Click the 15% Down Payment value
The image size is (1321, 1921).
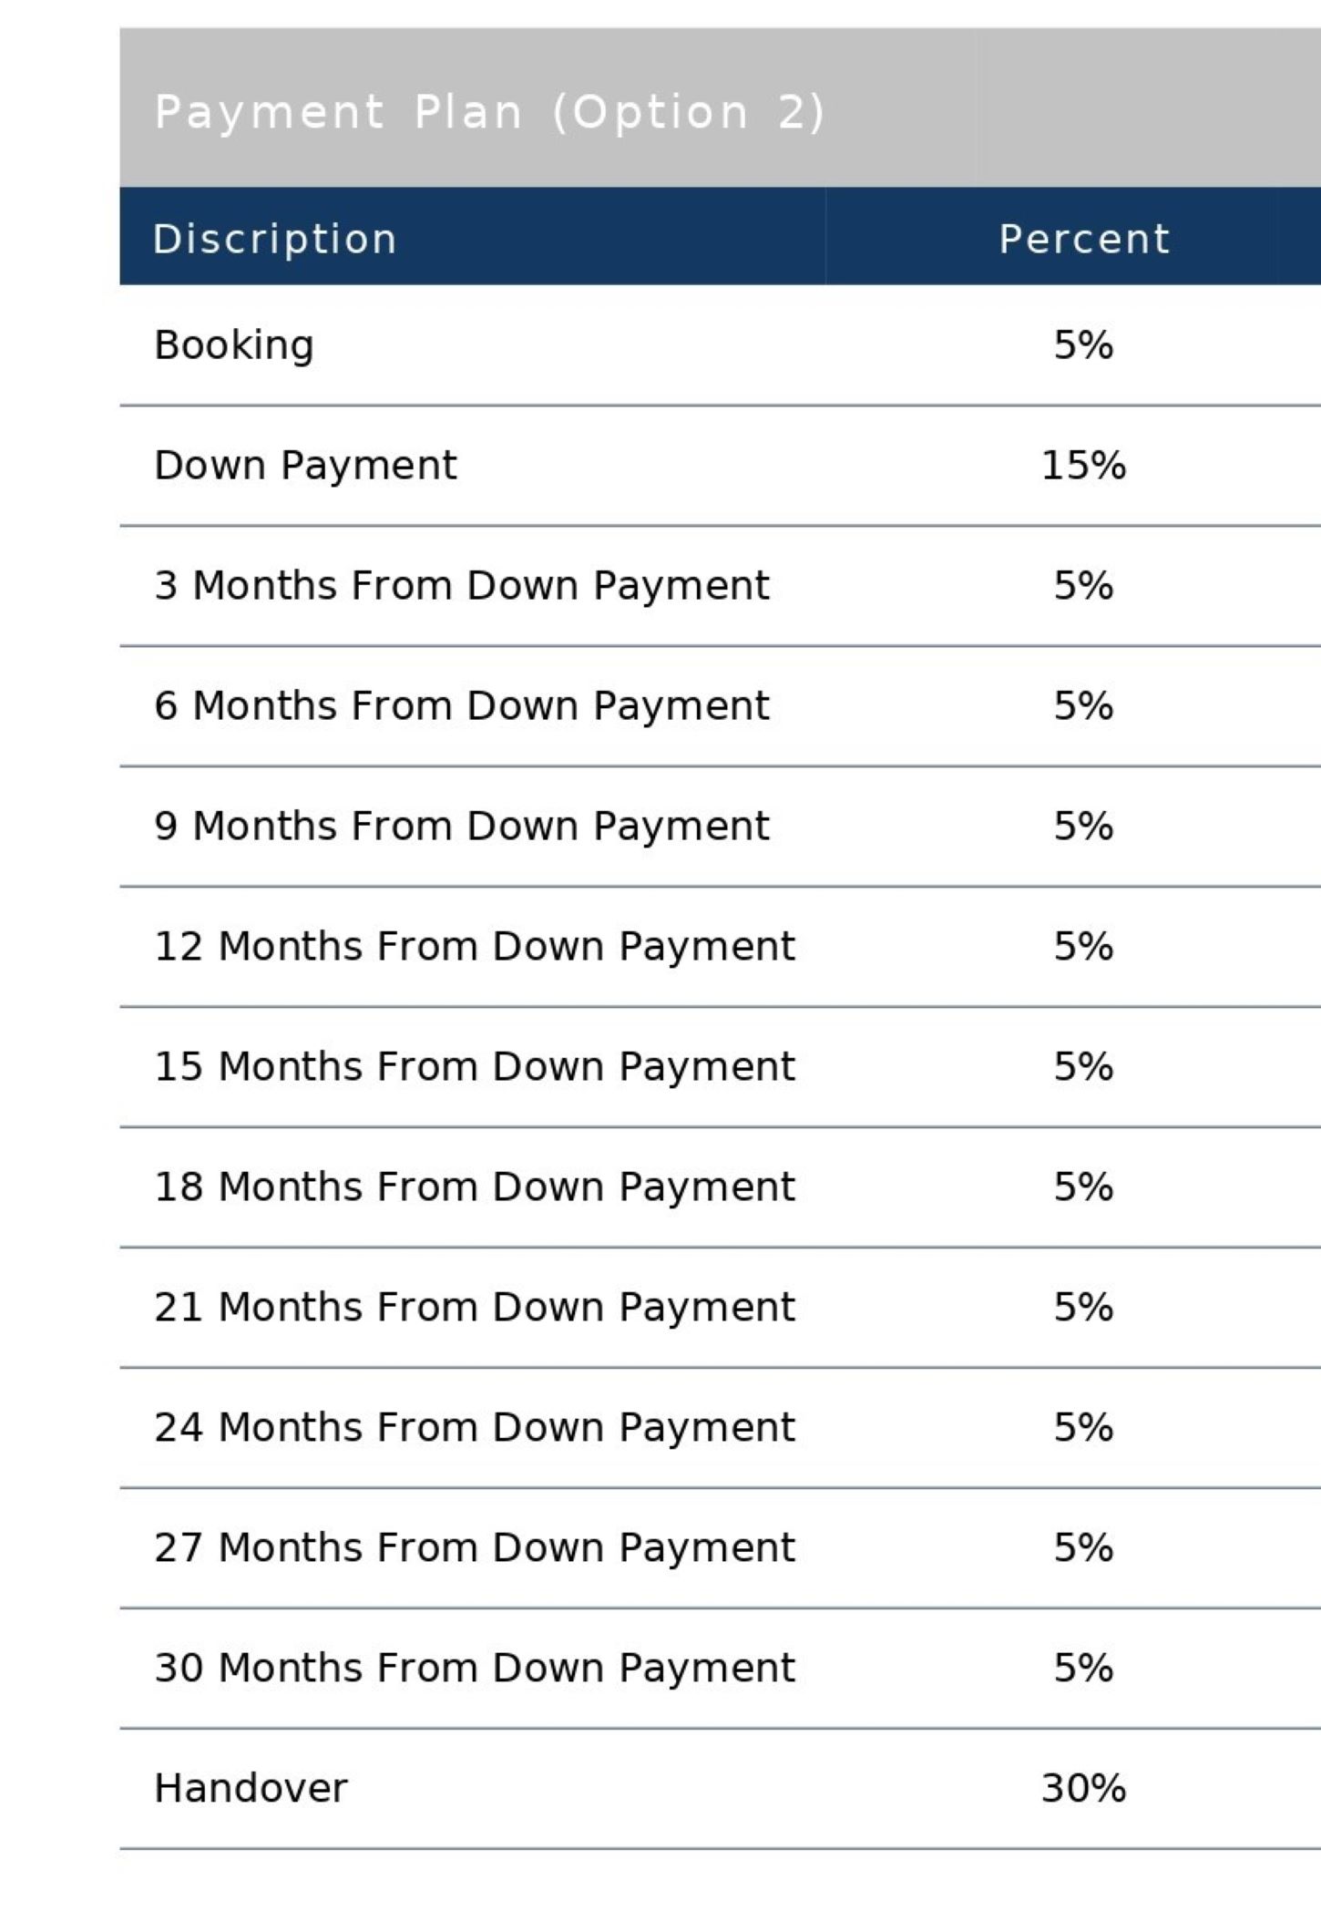tap(1083, 466)
